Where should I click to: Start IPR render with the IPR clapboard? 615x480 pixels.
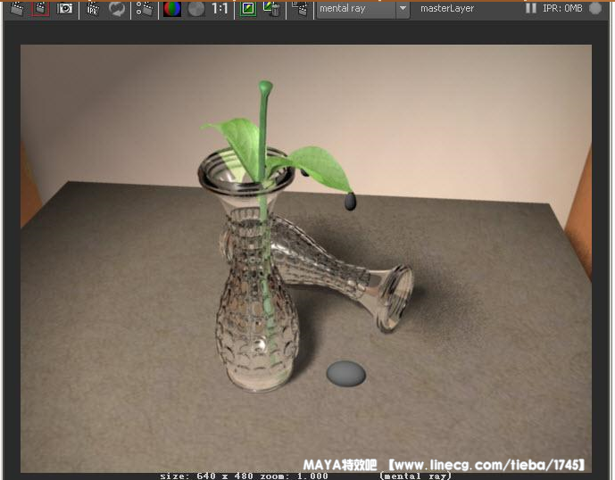[x=93, y=9]
